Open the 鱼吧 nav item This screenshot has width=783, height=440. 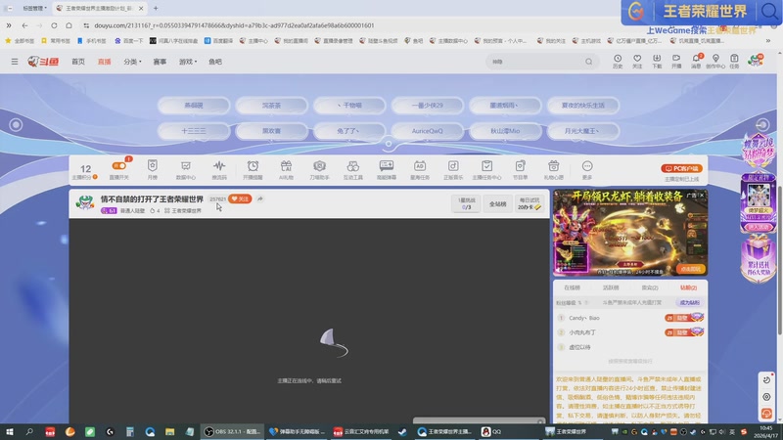point(215,62)
